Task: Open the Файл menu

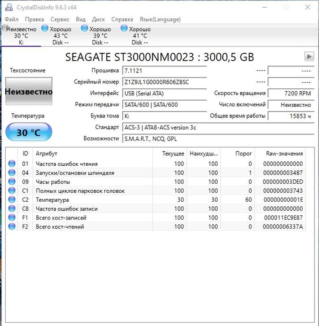Action: coord(12,19)
